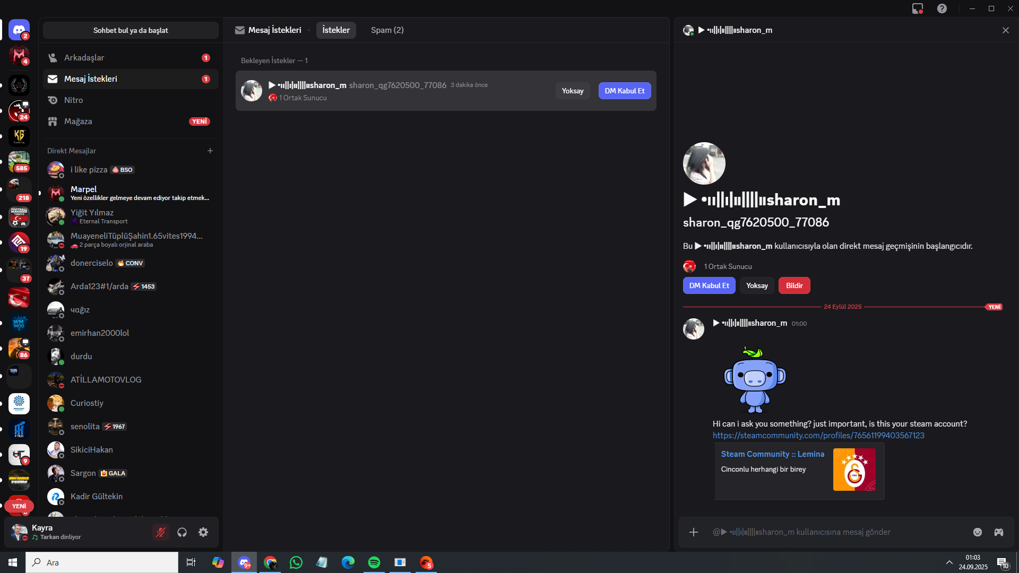Open Spotify from the taskbar
1019x573 pixels.
point(374,562)
